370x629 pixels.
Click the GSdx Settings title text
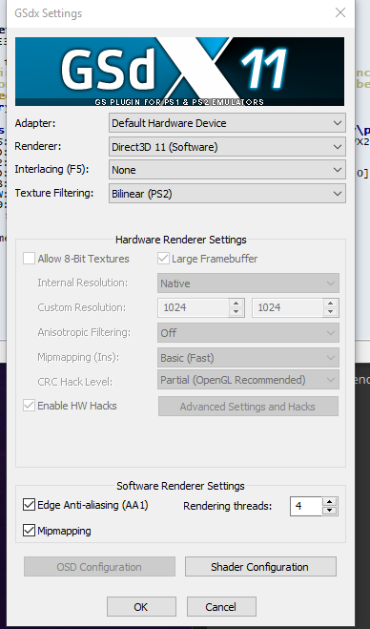pos(48,13)
